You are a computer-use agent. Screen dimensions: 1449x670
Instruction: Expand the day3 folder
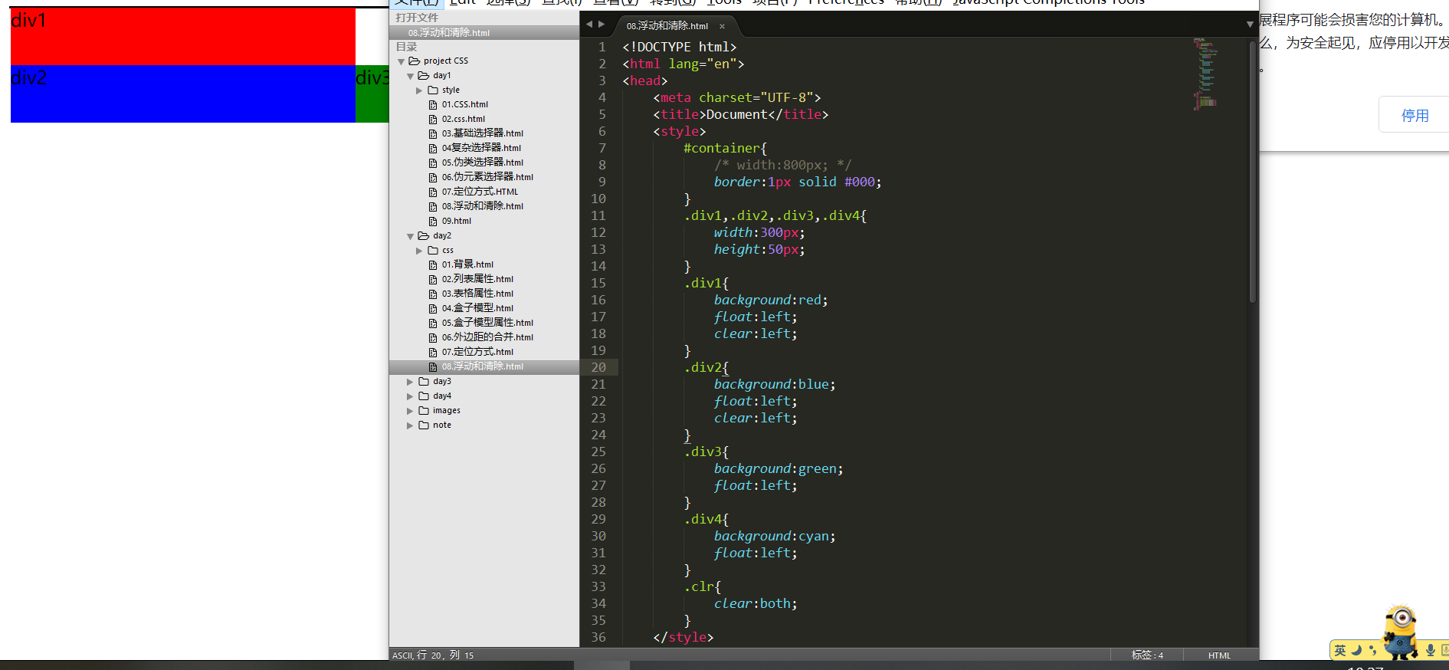point(410,382)
